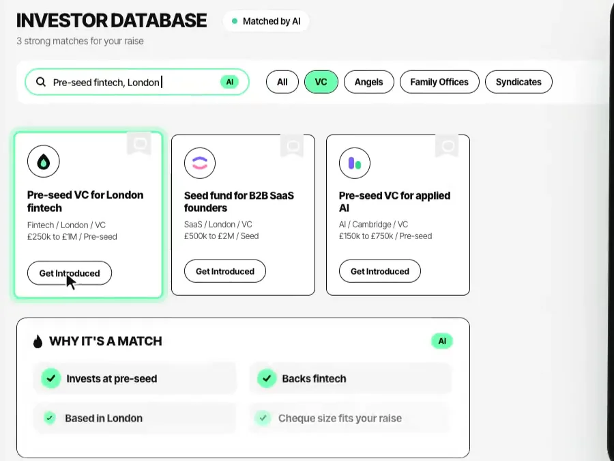Click the Fintech / London / VC text

pos(66,225)
